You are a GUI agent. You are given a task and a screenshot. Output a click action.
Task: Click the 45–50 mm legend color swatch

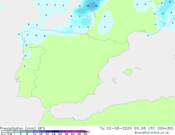[x=81, y=131]
